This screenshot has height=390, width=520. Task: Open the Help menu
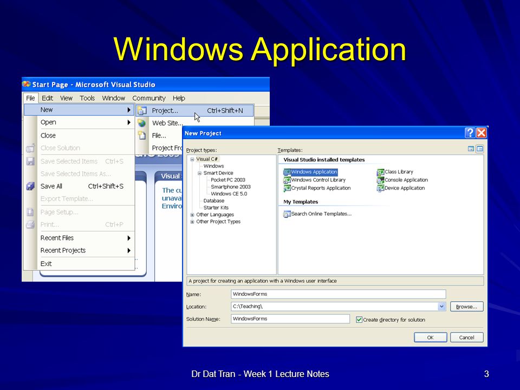click(x=179, y=98)
